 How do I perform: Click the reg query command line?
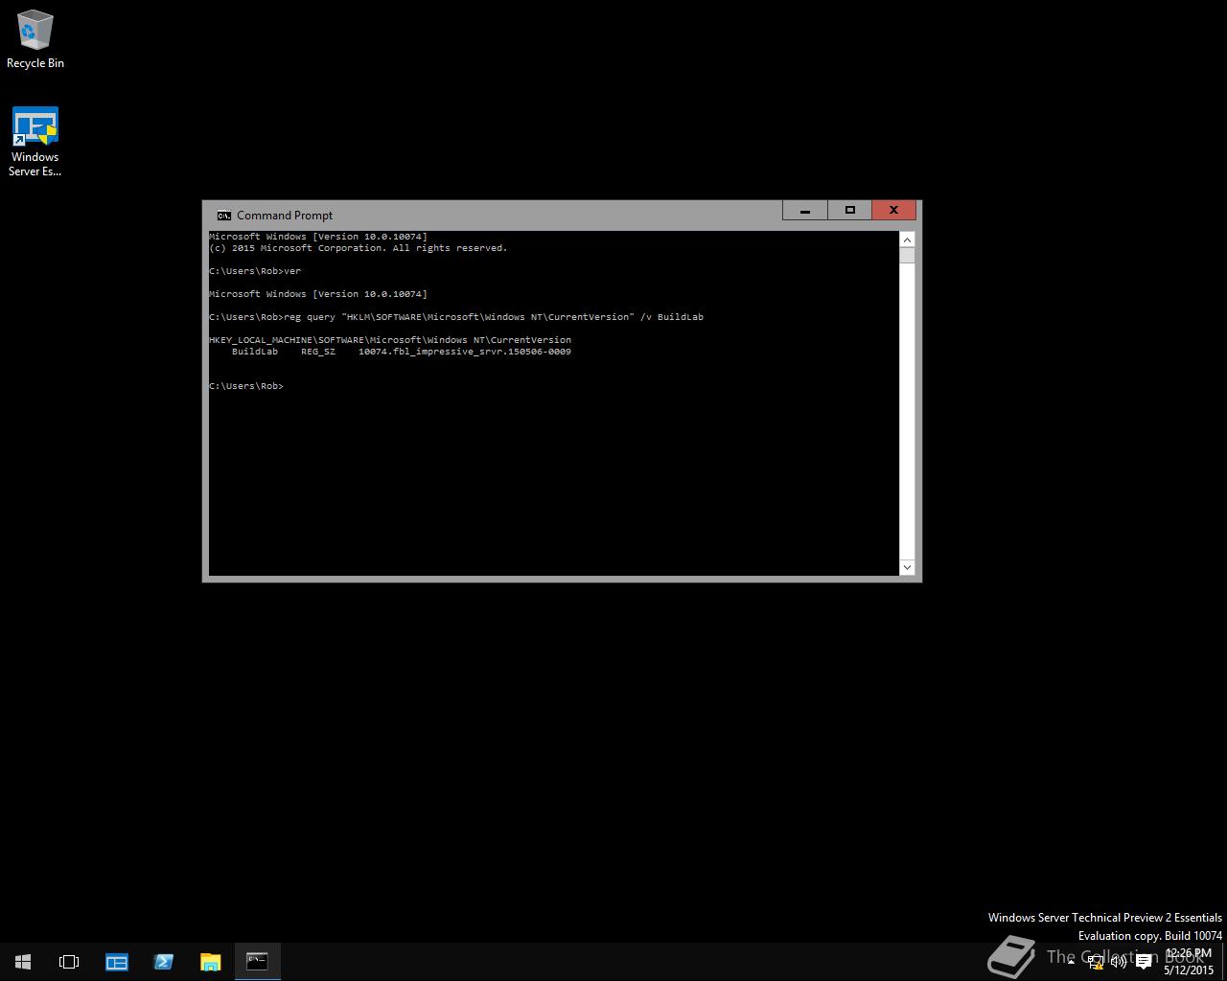click(x=456, y=317)
